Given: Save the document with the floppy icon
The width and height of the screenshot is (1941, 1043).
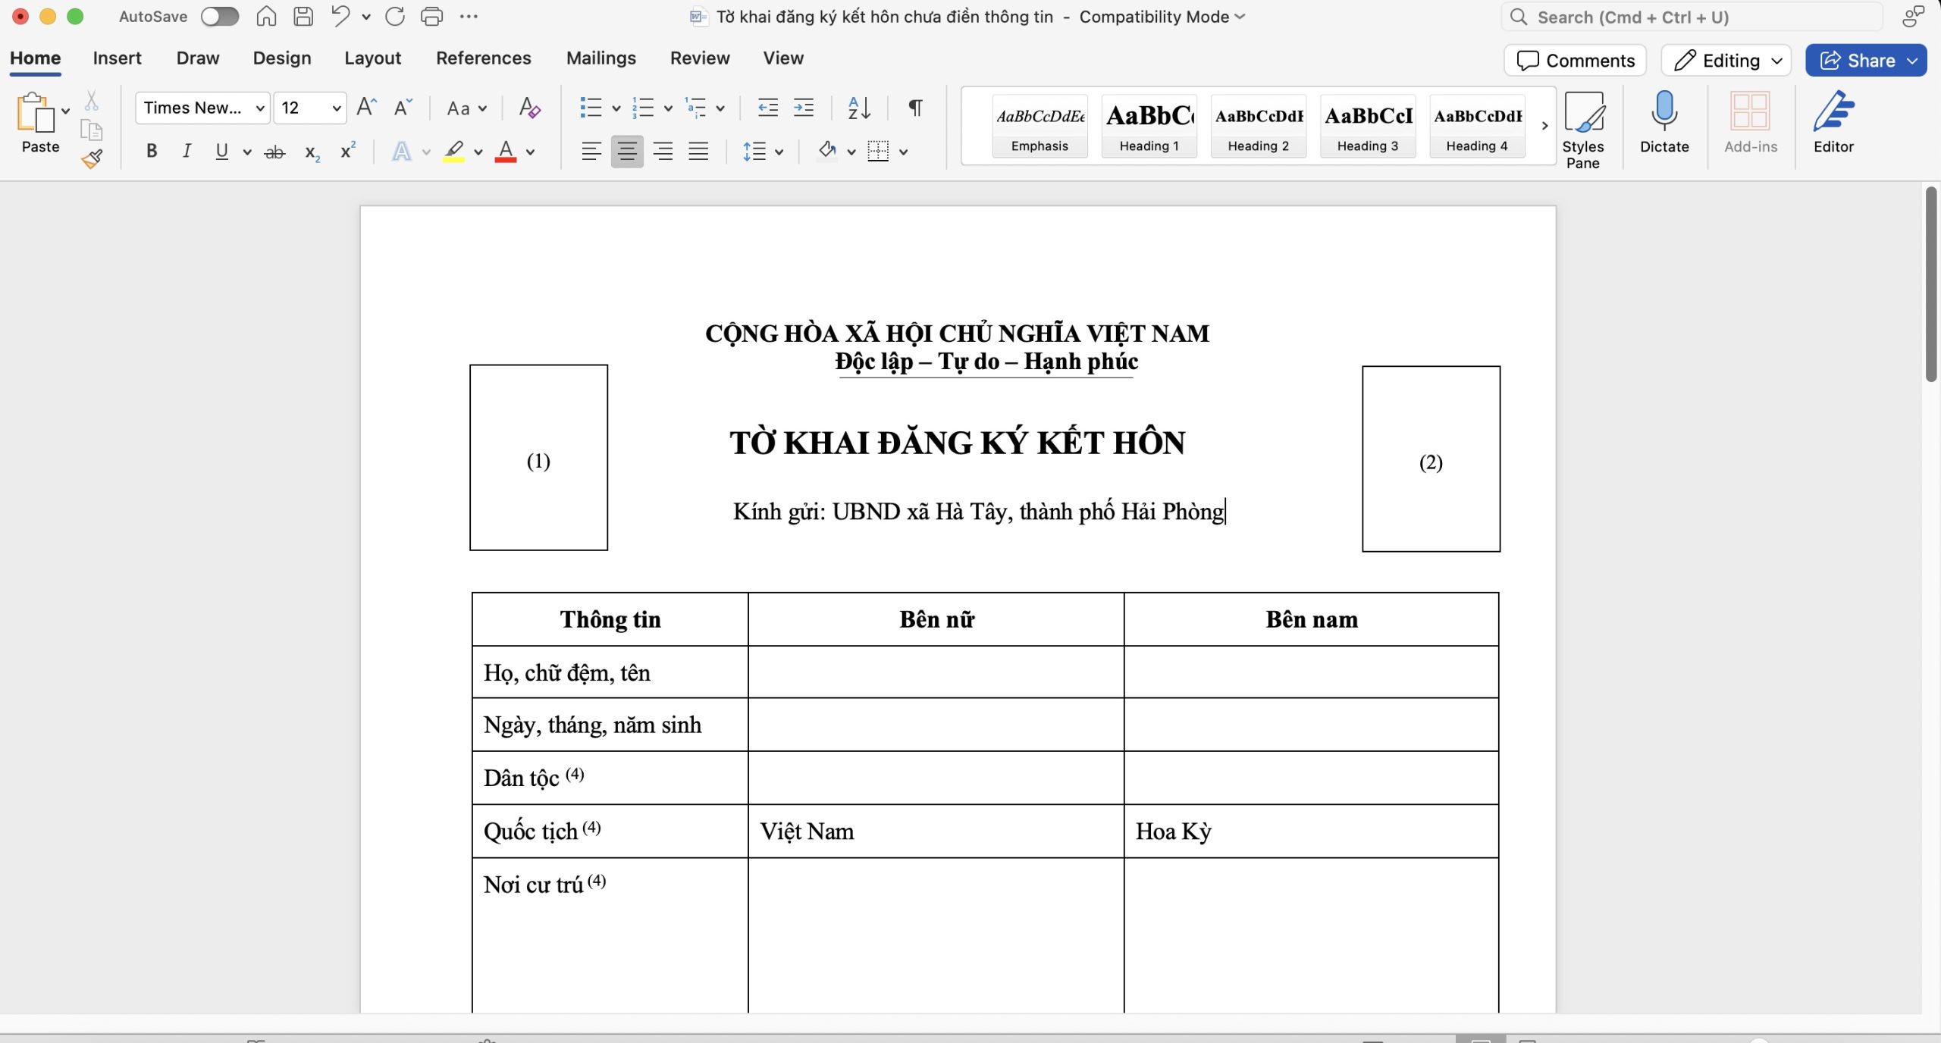Looking at the screenshot, I should (304, 17).
